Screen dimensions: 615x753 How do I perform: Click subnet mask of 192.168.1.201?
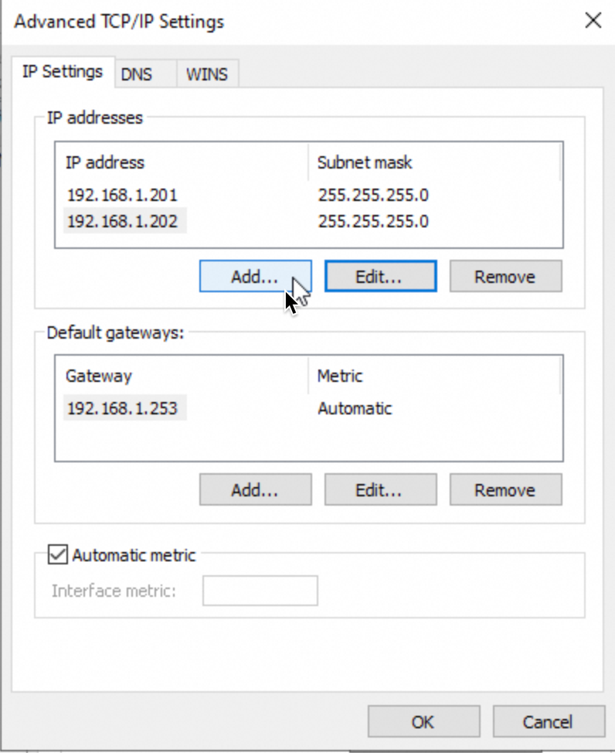point(373,195)
